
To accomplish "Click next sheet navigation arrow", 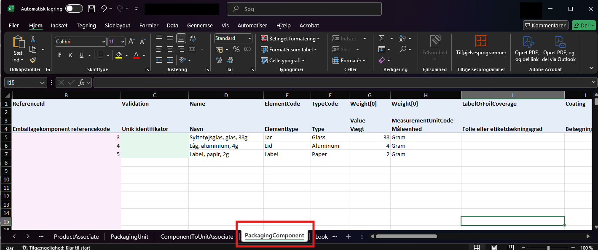I will click(x=28, y=237).
